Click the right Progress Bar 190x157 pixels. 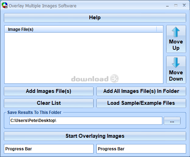click(141, 149)
